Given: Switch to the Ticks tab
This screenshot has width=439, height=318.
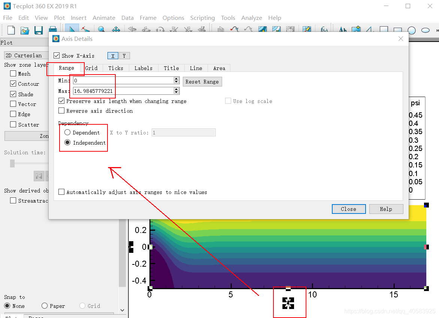Looking at the screenshot, I should coord(116,68).
